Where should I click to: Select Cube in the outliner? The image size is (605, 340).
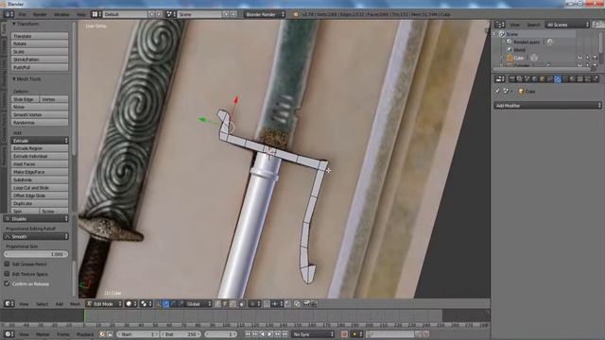click(519, 58)
